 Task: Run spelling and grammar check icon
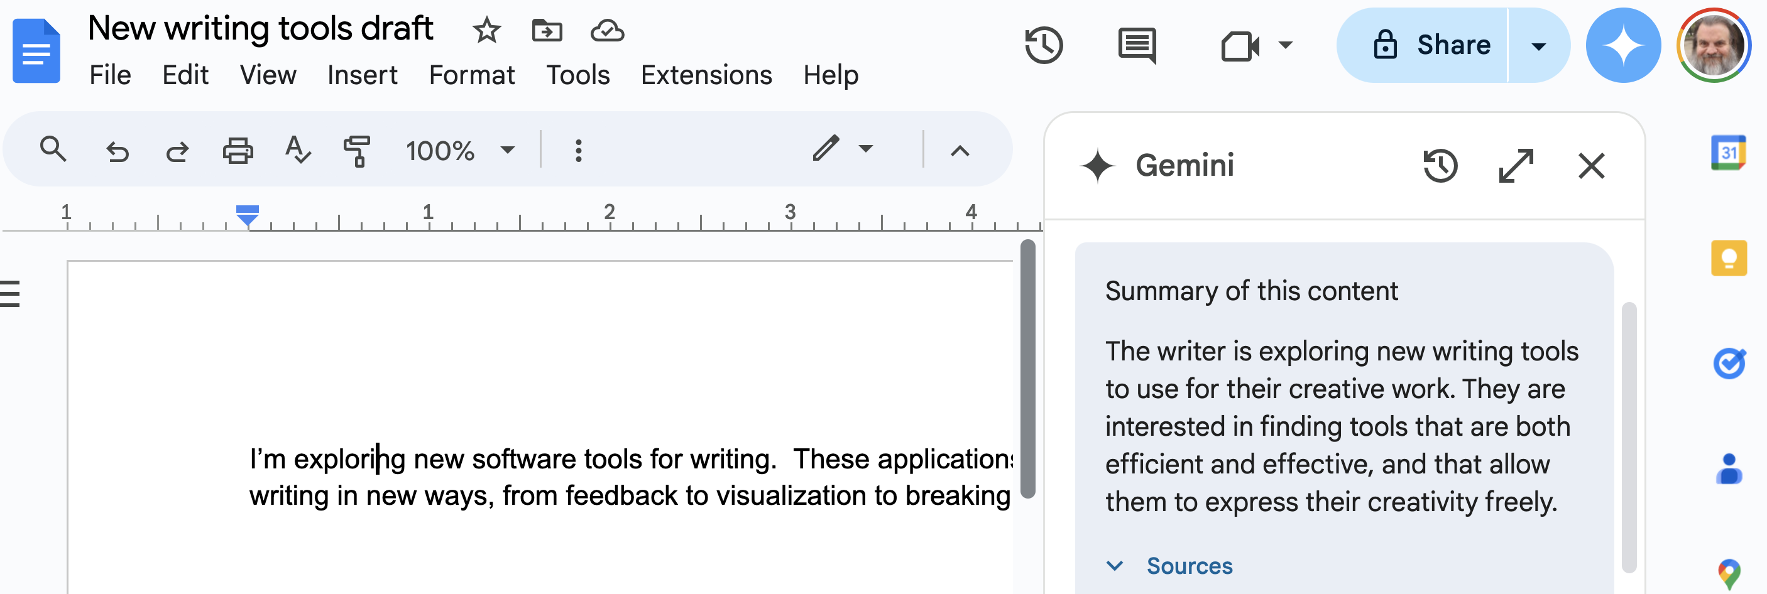pyautogui.click(x=298, y=150)
